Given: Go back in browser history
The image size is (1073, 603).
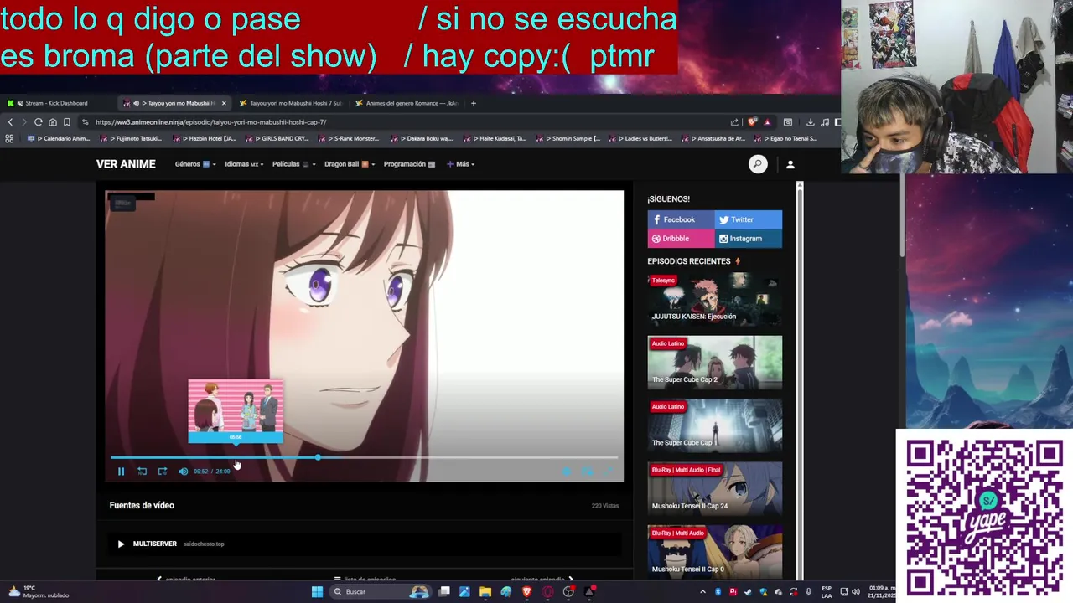Looking at the screenshot, I should [x=10, y=122].
